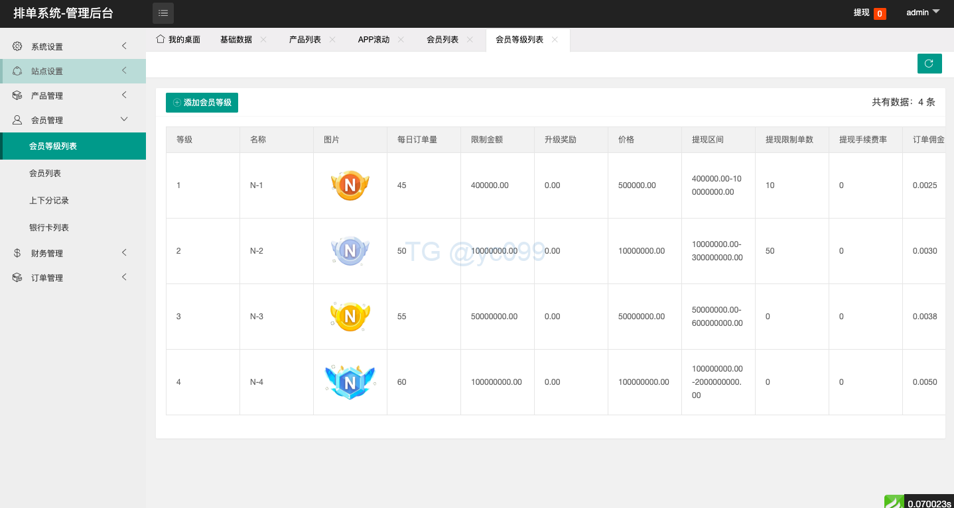Click the product management box icon
The width and height of the screenshot is (954, 508).
tap(17, 95)
